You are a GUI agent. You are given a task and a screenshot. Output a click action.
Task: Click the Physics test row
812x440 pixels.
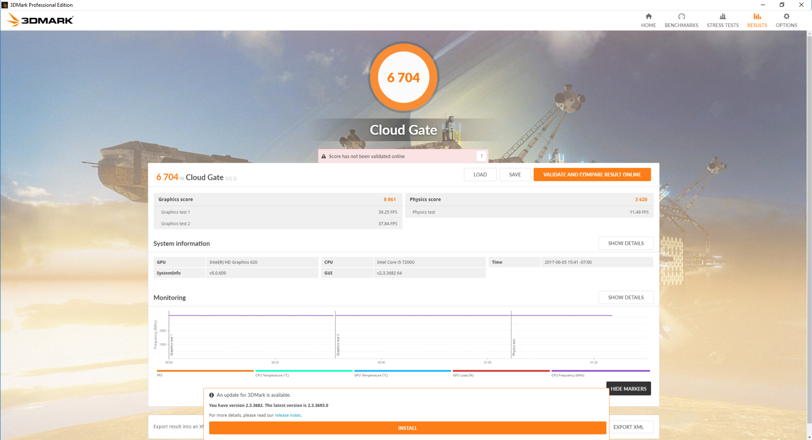click(x=529, y=212)
